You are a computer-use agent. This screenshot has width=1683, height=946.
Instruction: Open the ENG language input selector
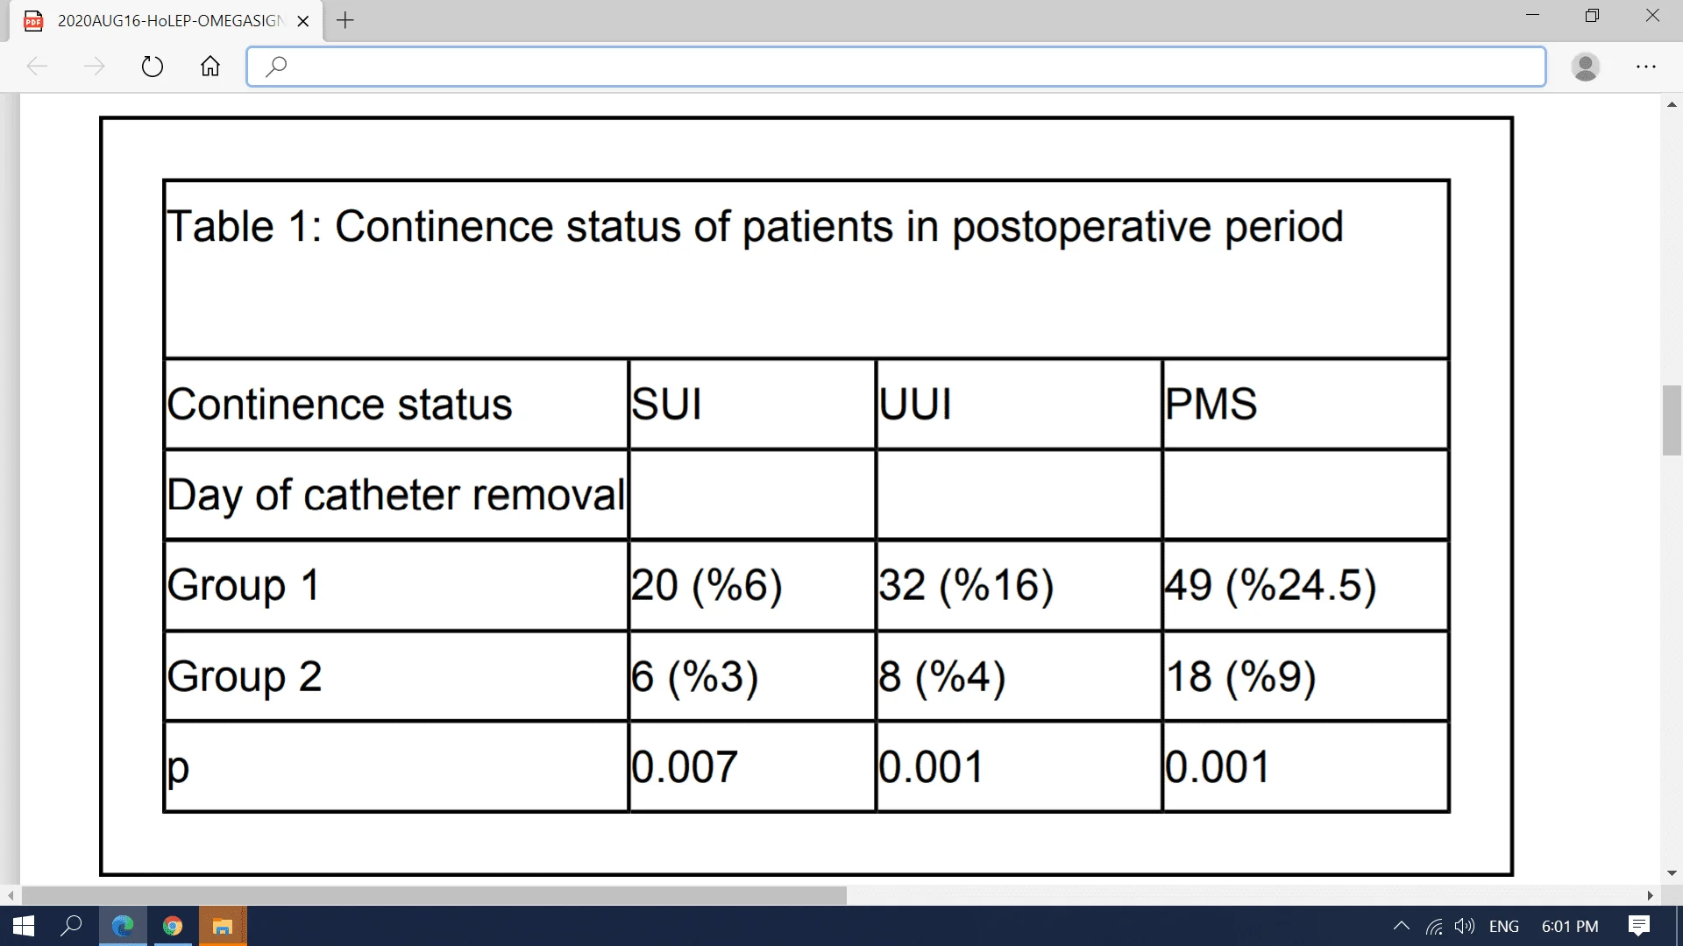[1504, 926]
